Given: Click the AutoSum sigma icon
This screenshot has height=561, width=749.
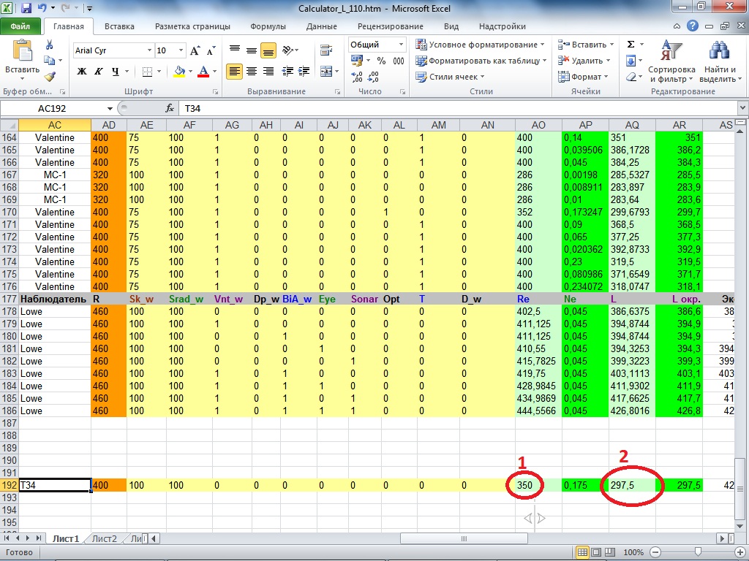Looking at the screenshot, I should point(631,45).
